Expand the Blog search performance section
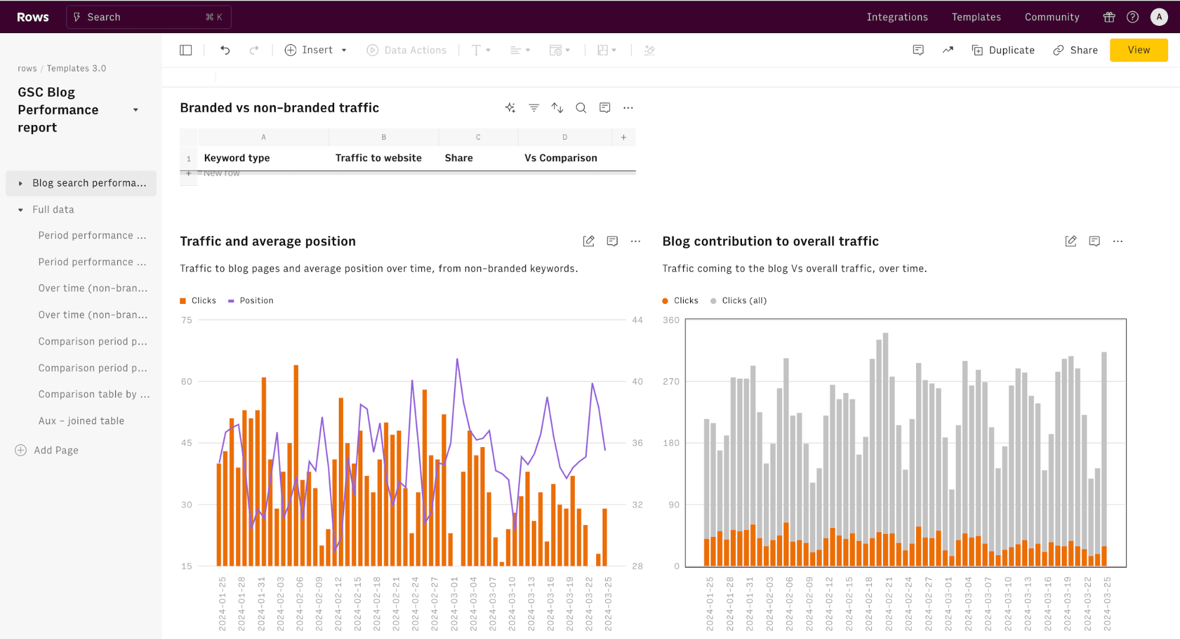 (x=19, y=182)
